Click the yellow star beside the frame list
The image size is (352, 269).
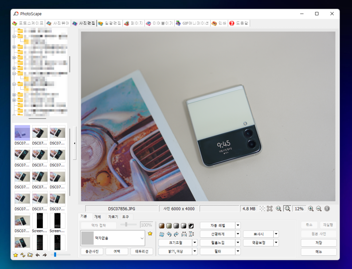pos(150,234)
